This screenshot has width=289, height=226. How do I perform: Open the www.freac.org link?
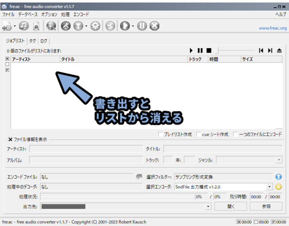(273, 28)
